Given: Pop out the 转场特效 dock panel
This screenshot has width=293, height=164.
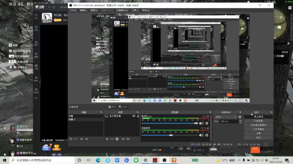Looking at the screenshot, I should click(240, 112).
